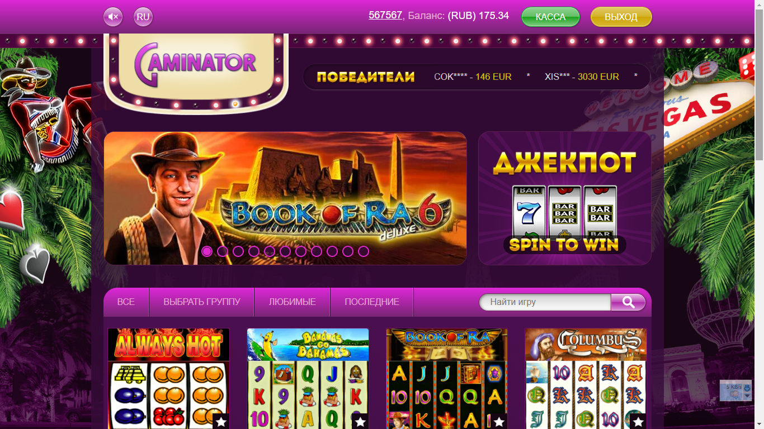Open the ДЖЕКПОТ Spin to Win banner
Screen dimensions: 764x429
pos(565,198)
